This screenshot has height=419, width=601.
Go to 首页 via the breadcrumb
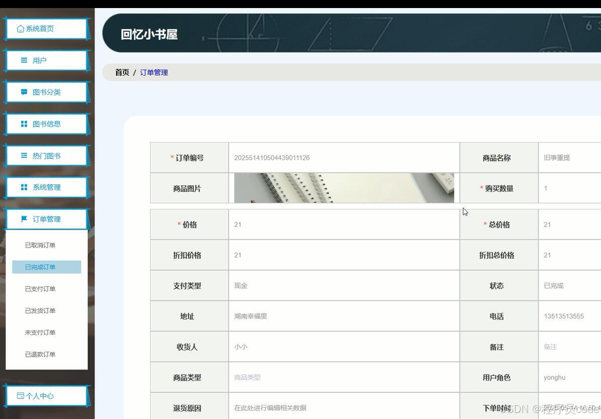[x=122, y=72]
